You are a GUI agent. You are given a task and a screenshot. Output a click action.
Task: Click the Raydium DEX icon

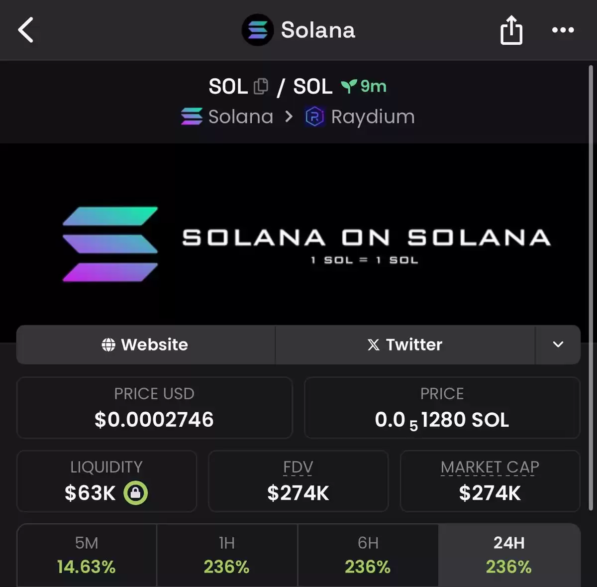(314, 117)
